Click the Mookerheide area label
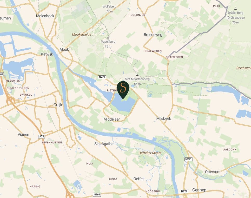The height and width of the screenshot is (198, 251). (x=82, y=34)
